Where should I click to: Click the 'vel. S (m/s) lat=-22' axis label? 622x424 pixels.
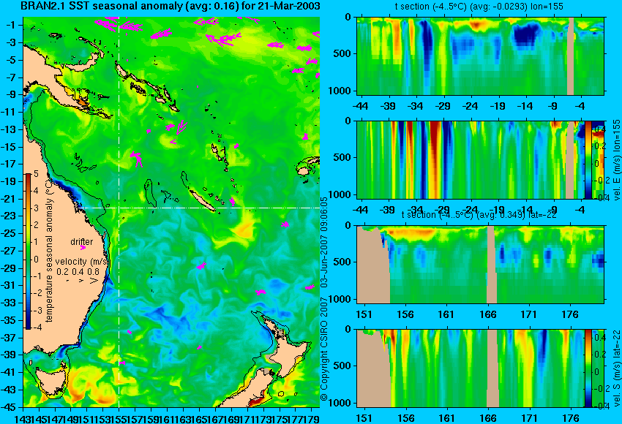pos(616,368)
